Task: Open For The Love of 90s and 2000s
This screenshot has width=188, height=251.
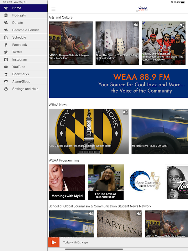Action: pyautogui.click(x=106, y=182)
